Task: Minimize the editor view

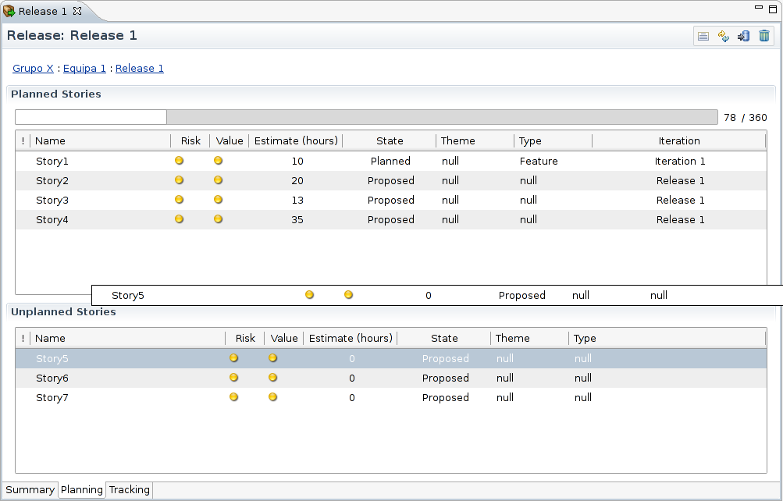Action: click(759, 8)
